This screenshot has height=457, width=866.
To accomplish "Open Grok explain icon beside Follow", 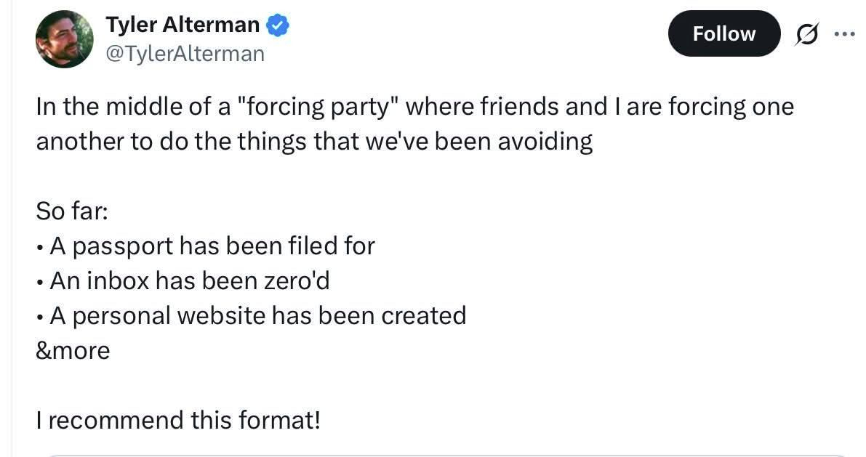I will click(806, 34).
